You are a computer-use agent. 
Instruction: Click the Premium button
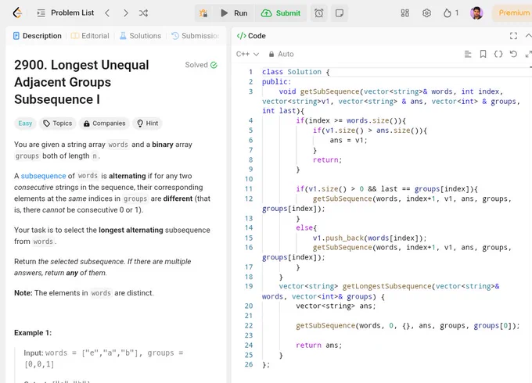(513, 13)
